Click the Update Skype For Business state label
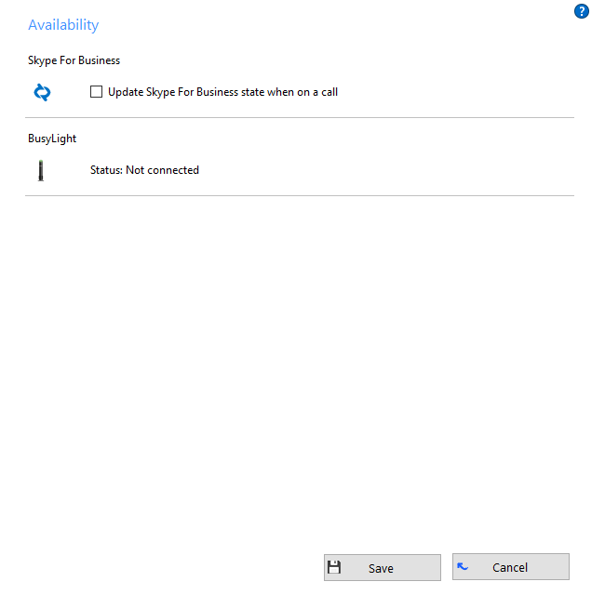This screenshot has width=605, height=595. coord(222,92)
